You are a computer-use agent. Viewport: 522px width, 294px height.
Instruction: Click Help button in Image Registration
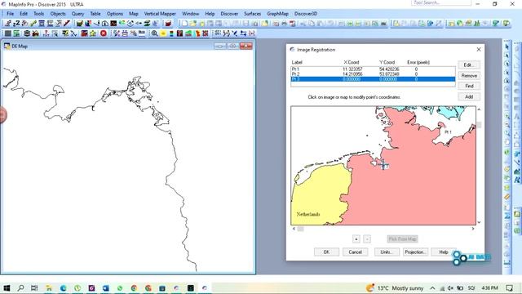444,252
